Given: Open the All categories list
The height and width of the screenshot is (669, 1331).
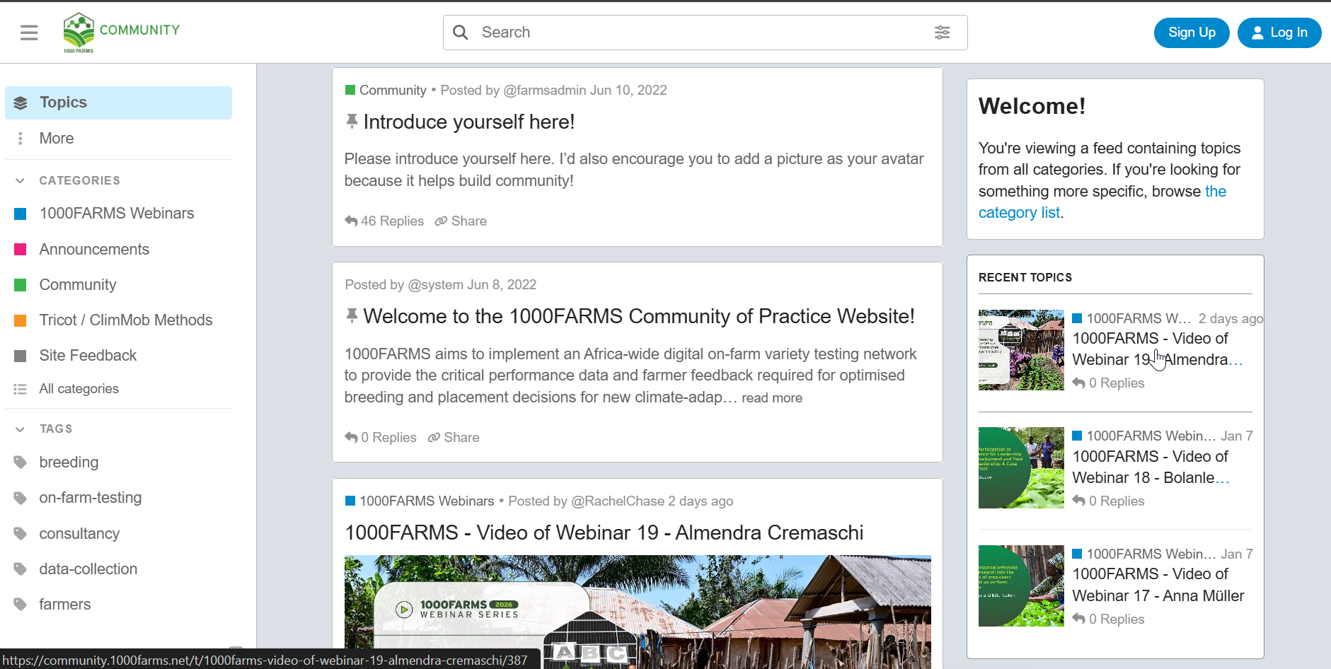Looking at the screenshot, I should coord(79,389).
